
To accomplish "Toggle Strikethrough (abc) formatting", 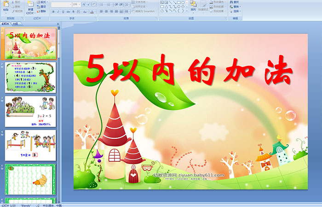I will [x=68, y=12].
